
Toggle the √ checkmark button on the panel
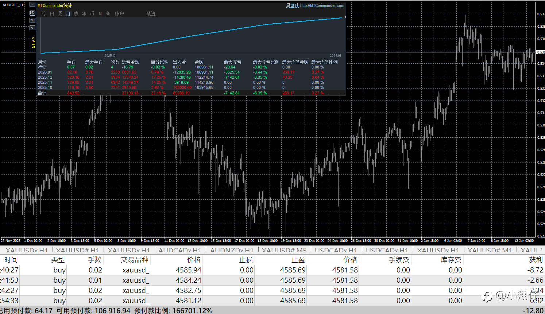32,28
